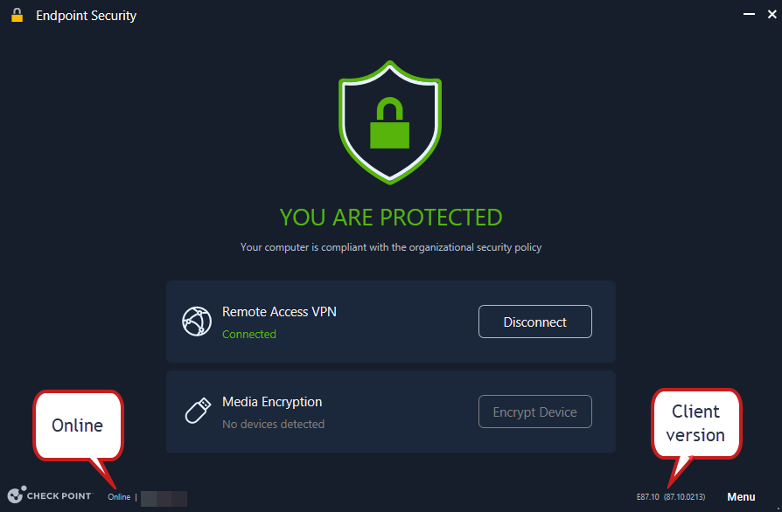Select the Remote Access VPN label
The height and width of the screenshot is (512, 782).
click(279, 312)
